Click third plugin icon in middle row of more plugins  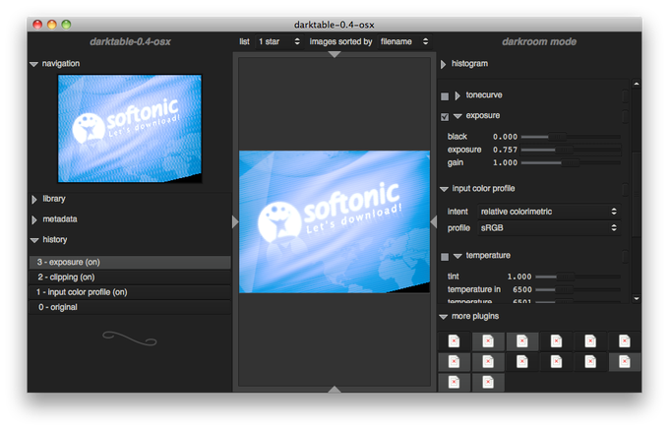coord(522,362)
